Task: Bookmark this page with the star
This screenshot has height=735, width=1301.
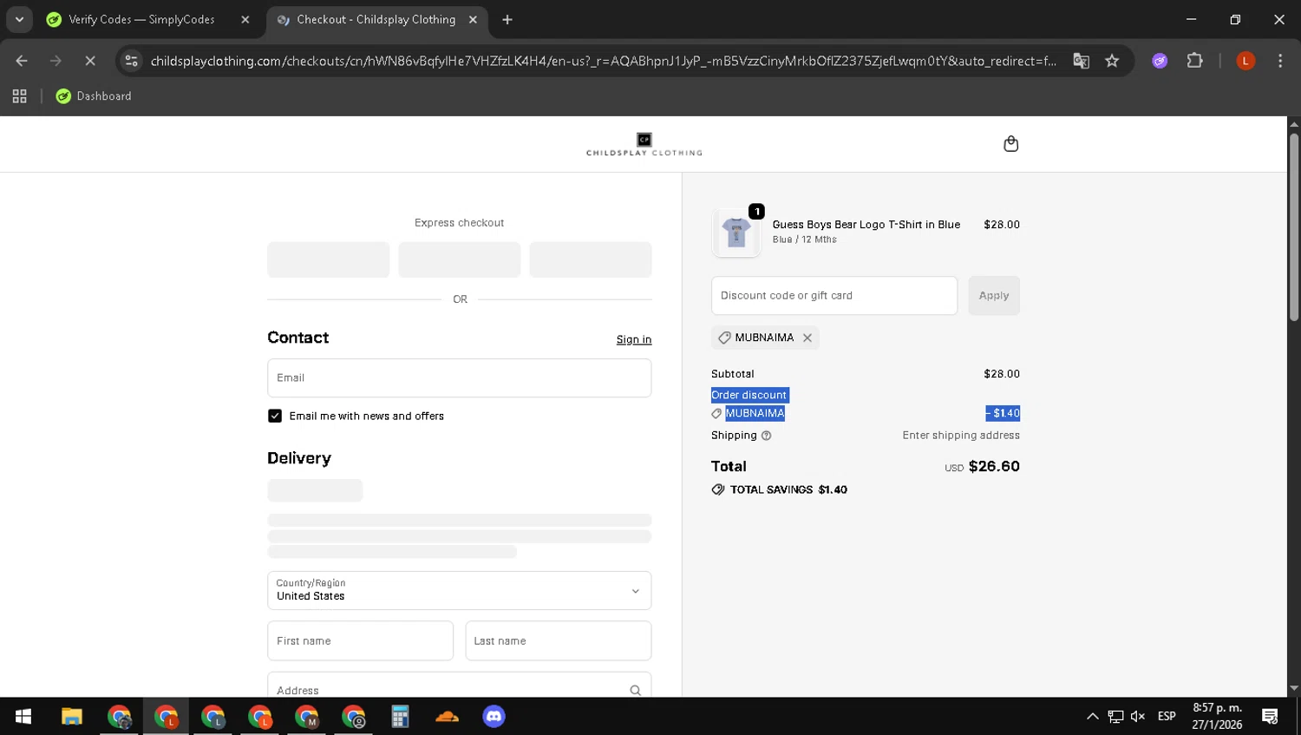Action: click(x=1112, y=61)
